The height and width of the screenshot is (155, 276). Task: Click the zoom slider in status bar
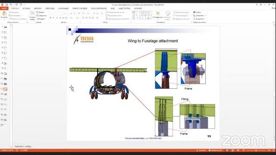click(x=256, y=150)
